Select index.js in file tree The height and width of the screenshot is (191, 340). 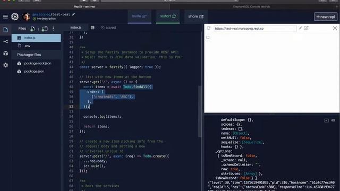tap(36, 38)
